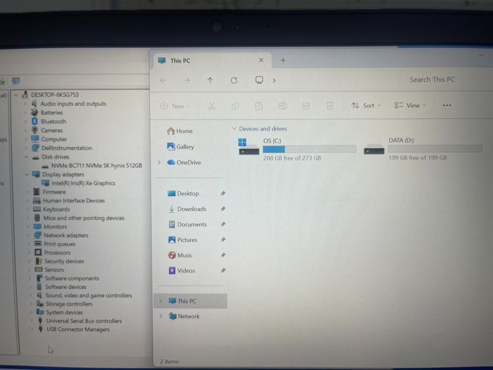Refresh the This PC view
493x370 pixels.
point(234,80)
